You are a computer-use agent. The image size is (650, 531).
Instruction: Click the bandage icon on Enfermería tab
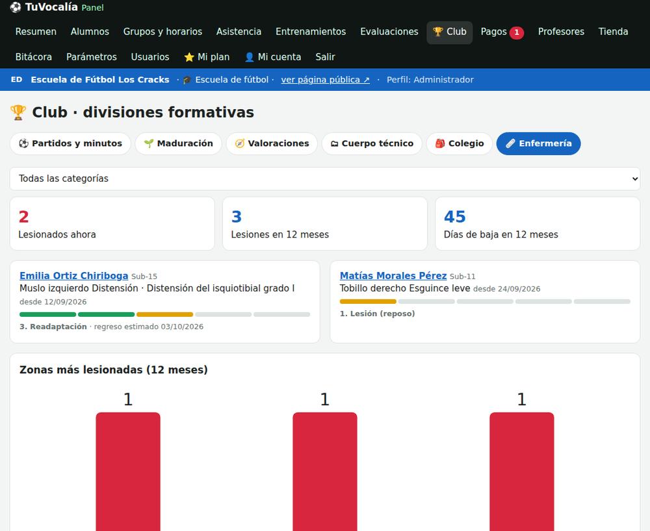pyautogui.click(x=511, y=143)
